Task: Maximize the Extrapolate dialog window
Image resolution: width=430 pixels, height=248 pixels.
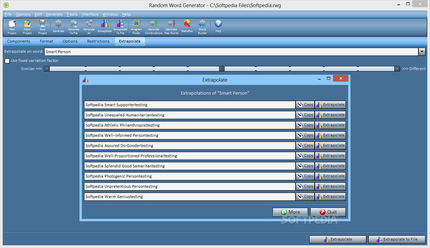Action: [x=329, y=78]
